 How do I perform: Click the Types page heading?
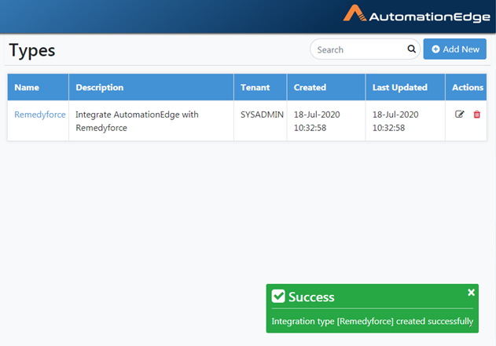point(32,50)
